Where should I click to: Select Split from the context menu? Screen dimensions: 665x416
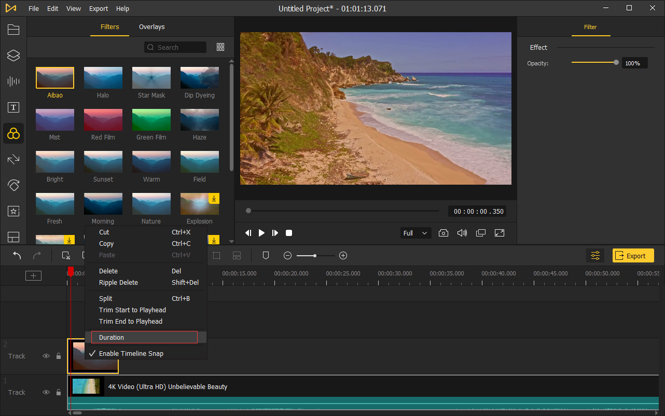pos(105,298)
